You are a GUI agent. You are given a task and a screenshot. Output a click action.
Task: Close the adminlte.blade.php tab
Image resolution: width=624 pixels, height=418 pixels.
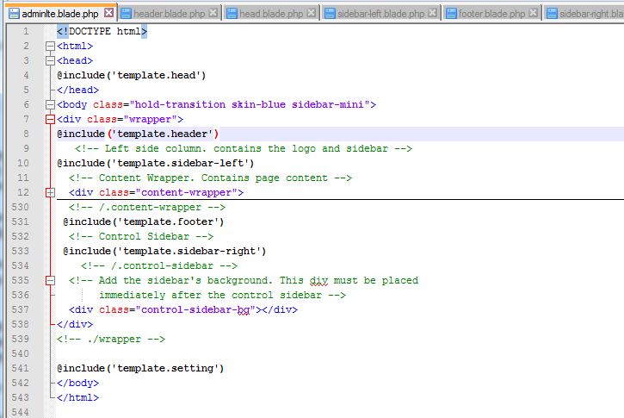[x=108, y=13]
